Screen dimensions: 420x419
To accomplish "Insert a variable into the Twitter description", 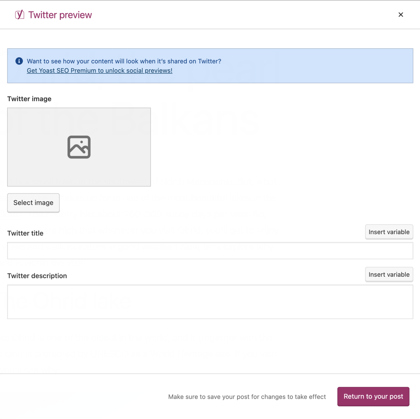I will pos(389,275).
